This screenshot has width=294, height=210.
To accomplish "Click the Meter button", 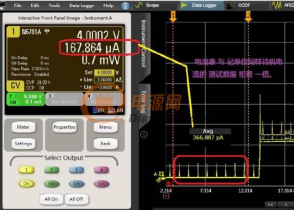I will (23, 127).
